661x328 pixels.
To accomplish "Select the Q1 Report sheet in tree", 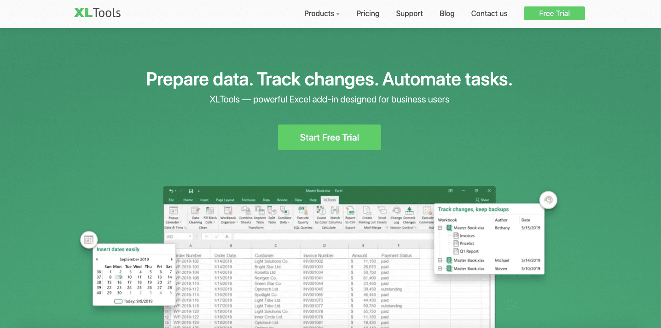I will point(466,251).
